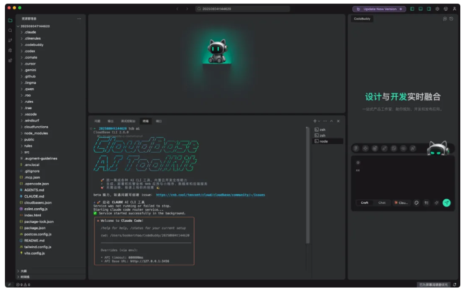Click the palette icon in chat input
The height and width of the screenshot is (292, 463).
pyautogui.click(x=417, y=203)
